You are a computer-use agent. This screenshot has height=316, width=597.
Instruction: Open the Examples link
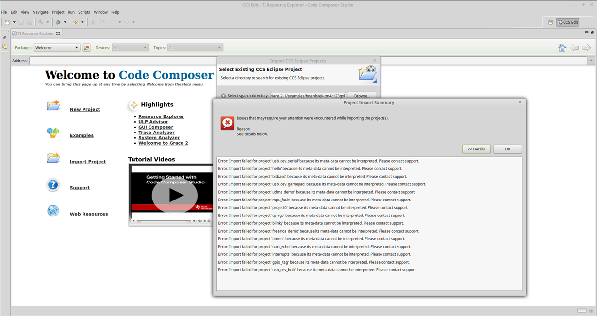(82, 135)
